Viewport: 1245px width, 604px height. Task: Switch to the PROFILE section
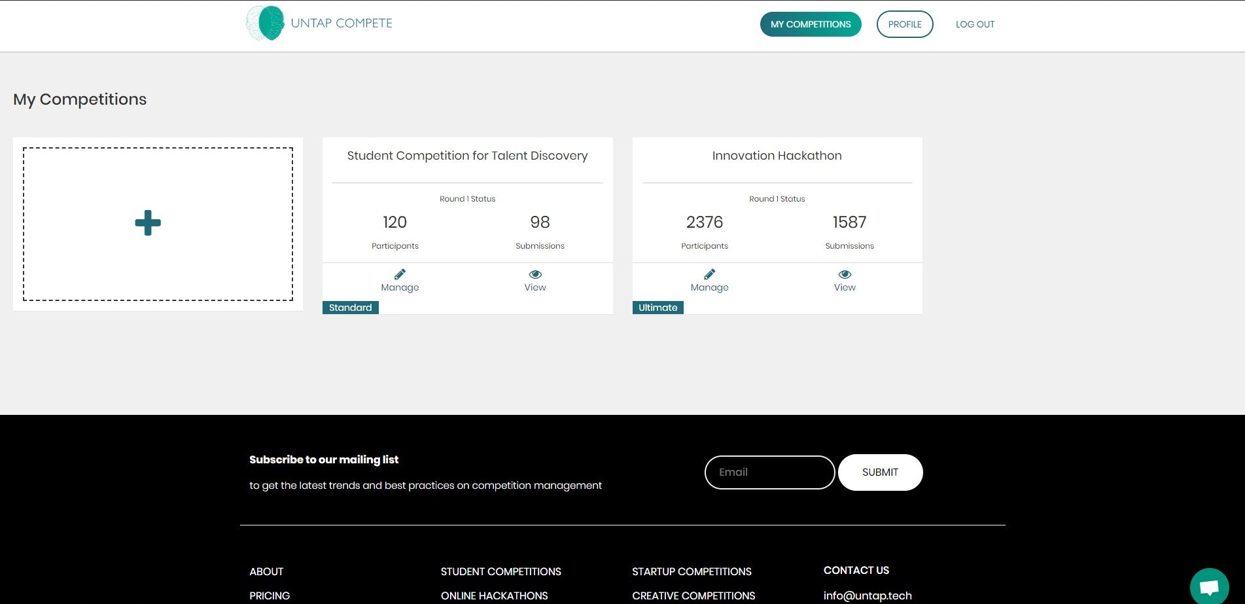tap(905, 24)
